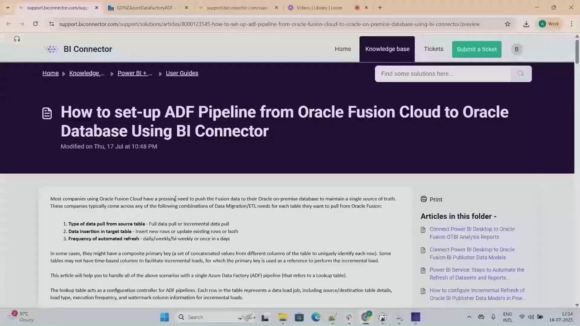Click the Print icon
Viewport: 580px width, 326px height.
pyautogui.click(x=424, y=199)
